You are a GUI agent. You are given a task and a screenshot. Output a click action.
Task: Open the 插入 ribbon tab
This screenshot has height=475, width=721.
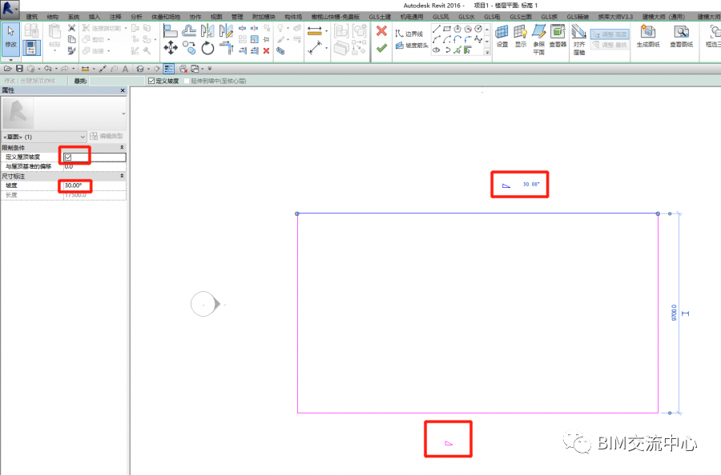click(95, 17)
